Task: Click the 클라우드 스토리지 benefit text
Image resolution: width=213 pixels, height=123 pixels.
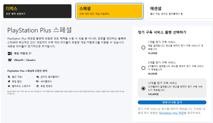Action: 21,86
